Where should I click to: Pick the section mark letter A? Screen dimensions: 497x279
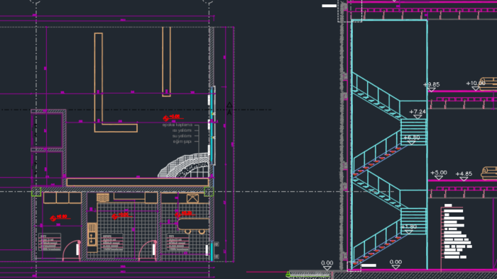click(229, 113)
